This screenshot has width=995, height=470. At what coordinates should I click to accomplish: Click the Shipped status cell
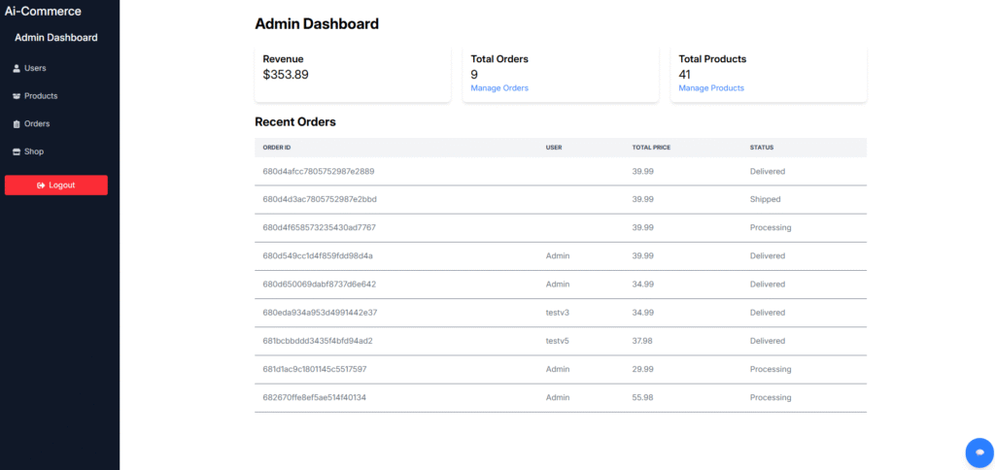tap(766, 199)
